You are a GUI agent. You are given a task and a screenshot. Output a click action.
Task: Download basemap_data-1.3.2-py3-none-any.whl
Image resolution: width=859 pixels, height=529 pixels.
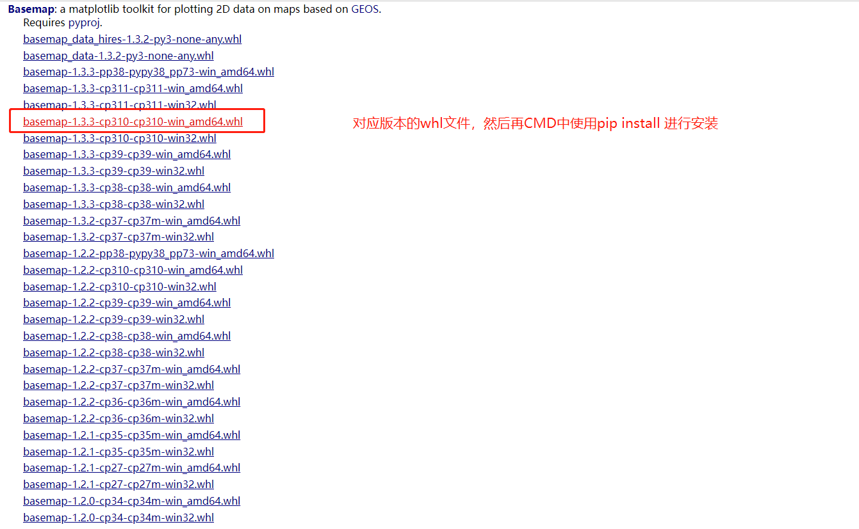(119, 56)
